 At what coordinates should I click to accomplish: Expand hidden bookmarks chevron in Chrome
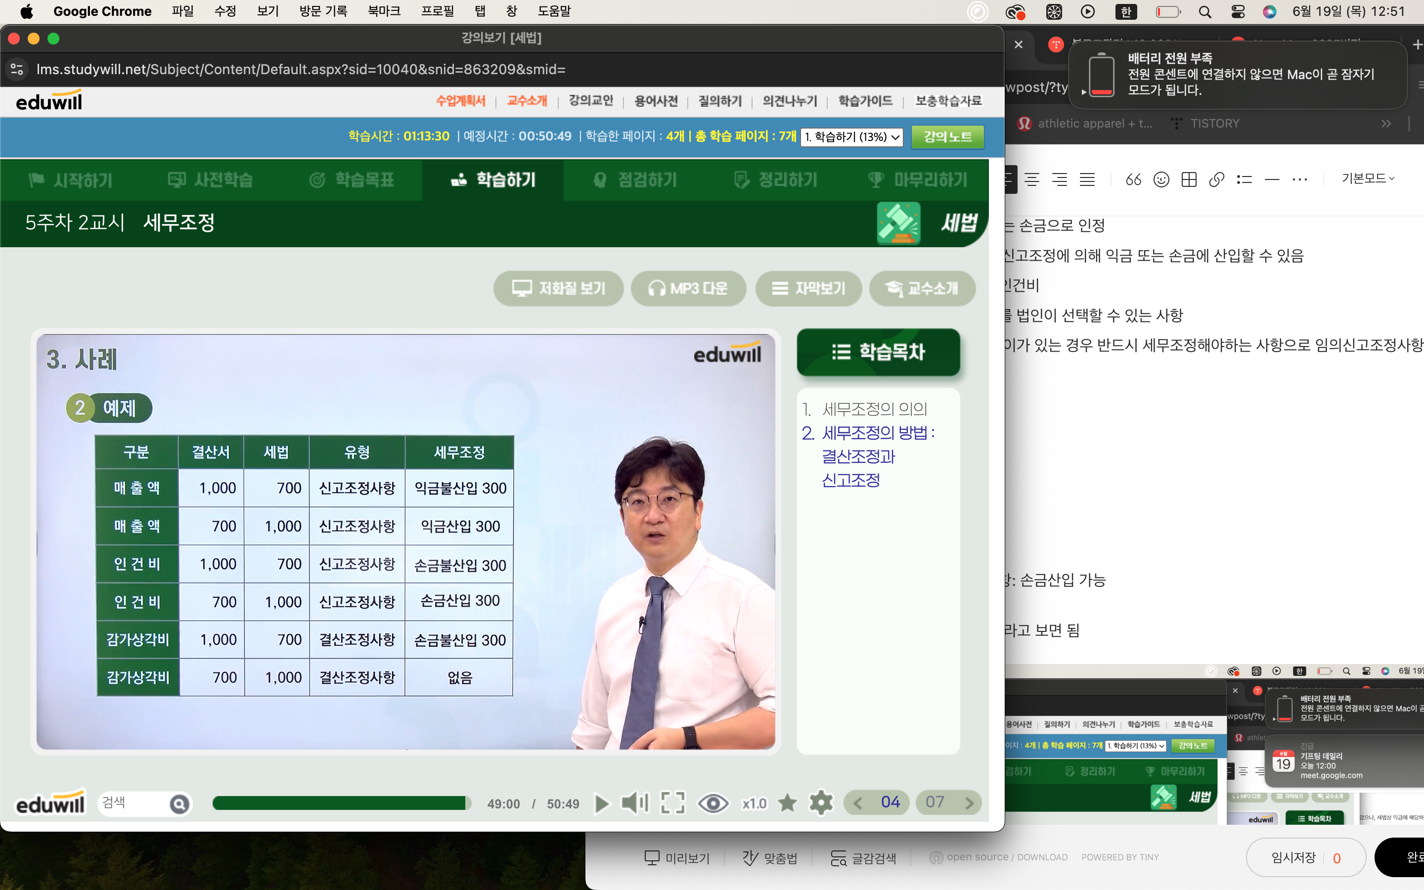click(1386, 124)
